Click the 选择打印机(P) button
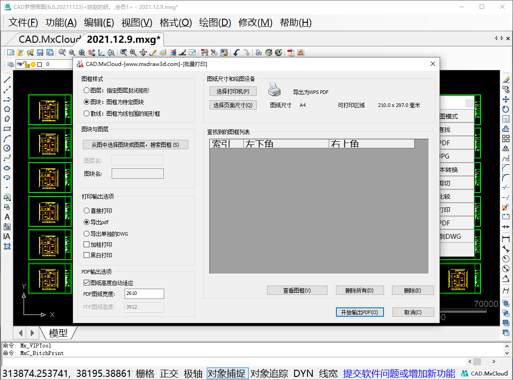Image resolution: width=513 pixels, height=380 pixels. click(x=233, y=91)
